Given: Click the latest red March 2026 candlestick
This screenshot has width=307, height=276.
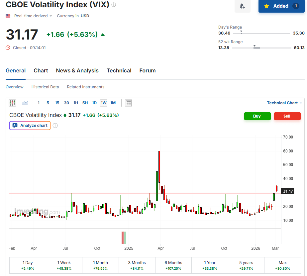Looking at the screenshot, I should [276, 189].
